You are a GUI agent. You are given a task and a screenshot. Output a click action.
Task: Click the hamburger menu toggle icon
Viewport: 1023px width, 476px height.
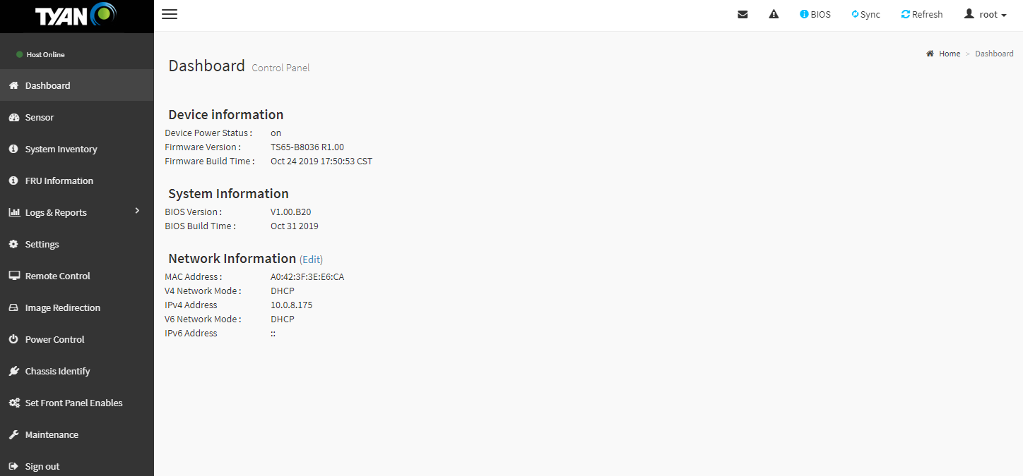coord(170,14)
